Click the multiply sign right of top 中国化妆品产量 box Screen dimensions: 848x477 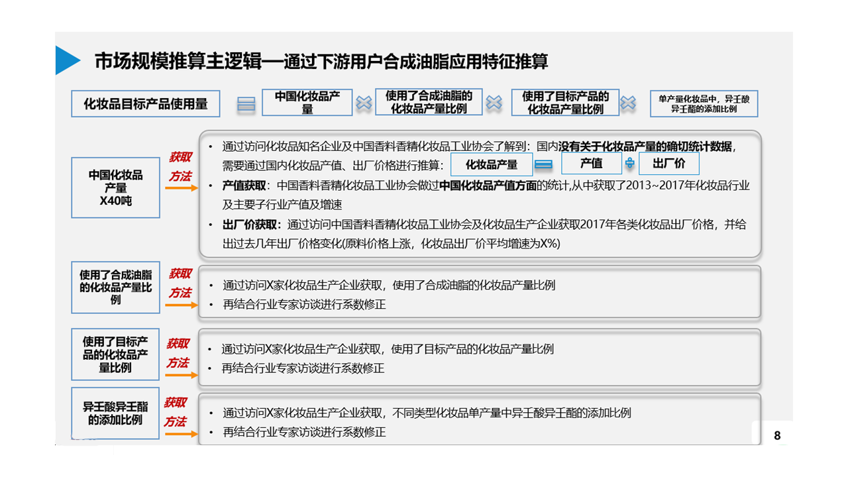coord(364,103)
